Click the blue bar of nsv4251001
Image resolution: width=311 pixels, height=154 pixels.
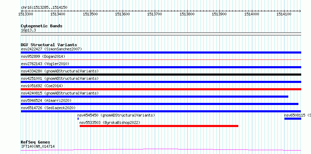[161, 82]
